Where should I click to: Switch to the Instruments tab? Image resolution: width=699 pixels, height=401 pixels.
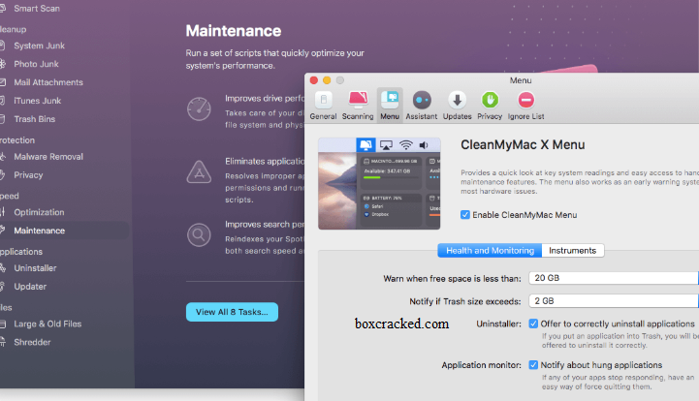tap(573, 251)
